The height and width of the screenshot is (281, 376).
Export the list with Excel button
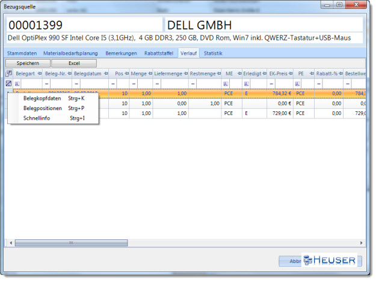[74, 63]
